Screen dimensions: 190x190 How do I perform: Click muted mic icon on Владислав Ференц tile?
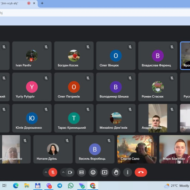(172, 47)
